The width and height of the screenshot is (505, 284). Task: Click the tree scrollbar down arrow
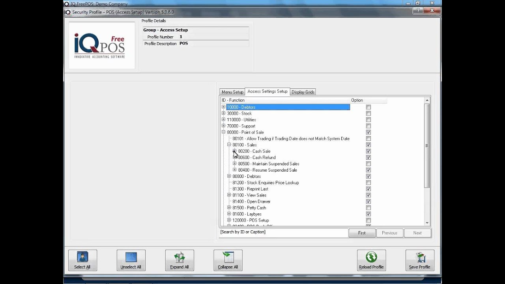(427, 222)
